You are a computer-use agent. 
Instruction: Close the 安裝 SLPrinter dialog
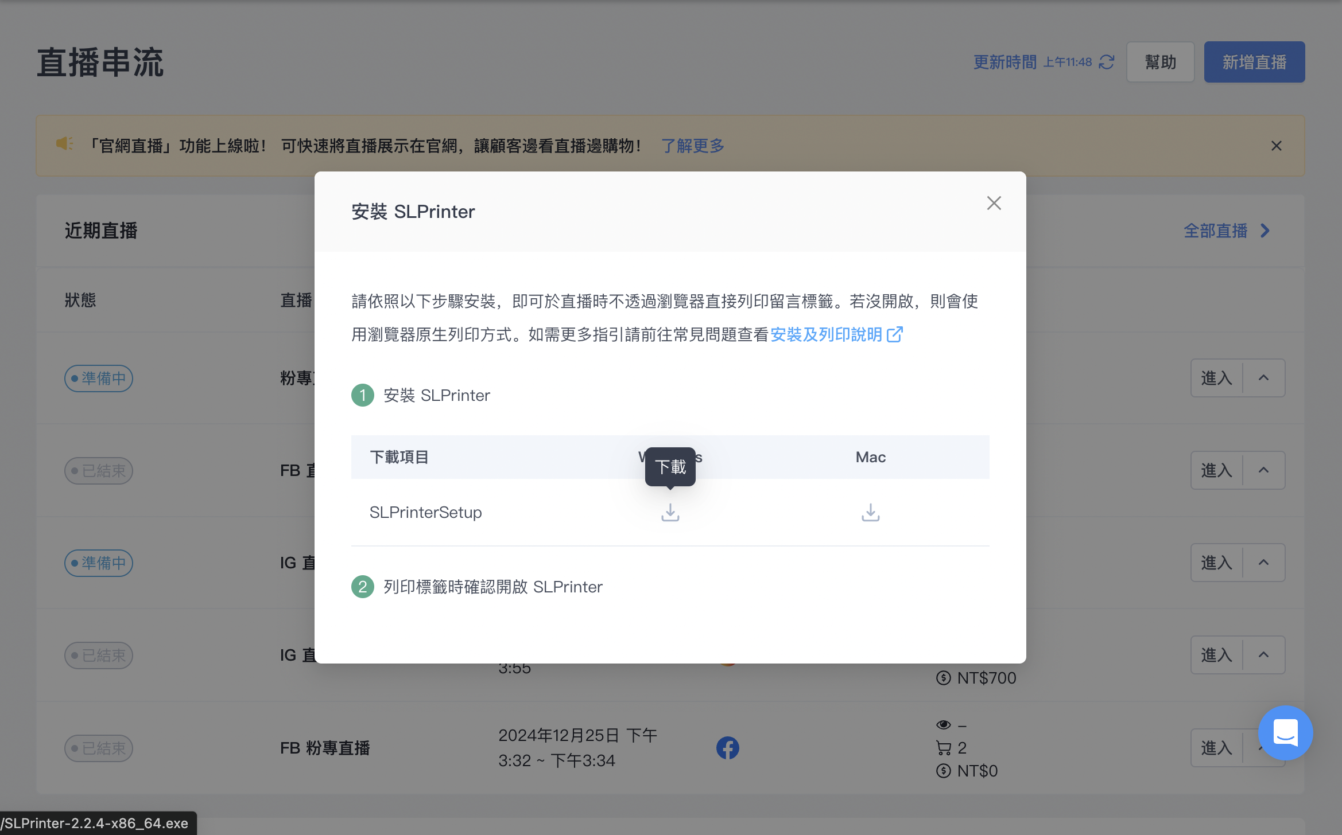pyautogui.click(x=994, y=203)
